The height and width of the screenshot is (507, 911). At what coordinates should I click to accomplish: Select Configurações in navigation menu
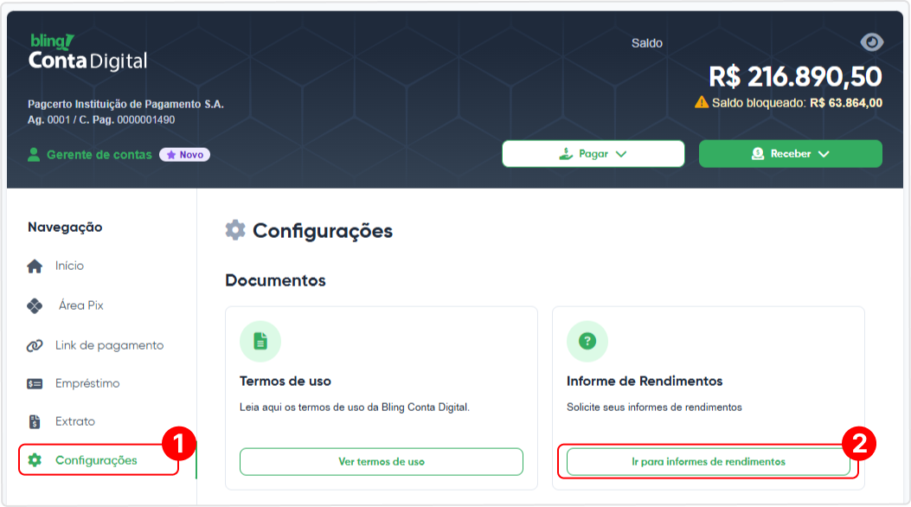click(x=96, y=460)
